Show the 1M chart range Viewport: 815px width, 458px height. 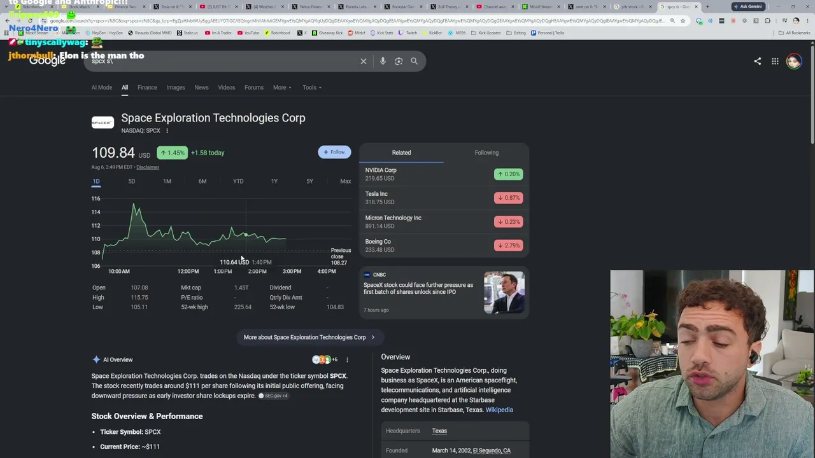(x=167, y=181)
